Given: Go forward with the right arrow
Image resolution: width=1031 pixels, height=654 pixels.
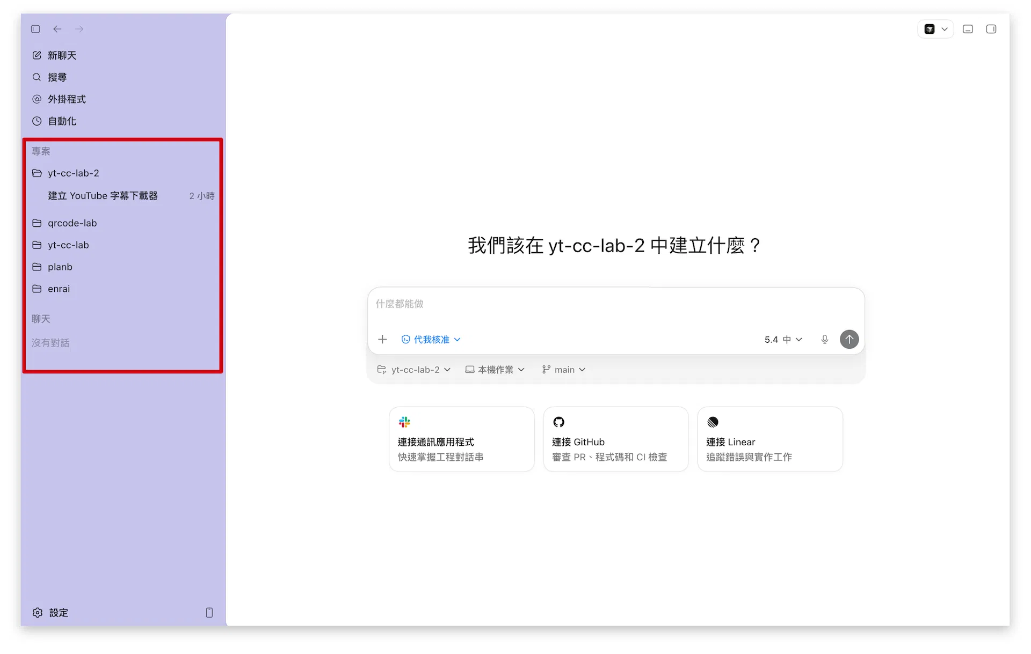Looking at the screenshot, I should (x=79, y=29).
